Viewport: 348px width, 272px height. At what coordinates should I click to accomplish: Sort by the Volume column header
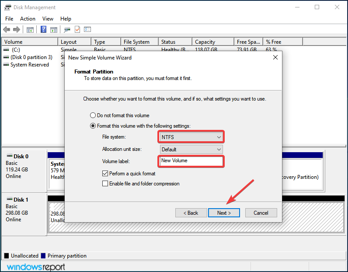pos(30,42)
